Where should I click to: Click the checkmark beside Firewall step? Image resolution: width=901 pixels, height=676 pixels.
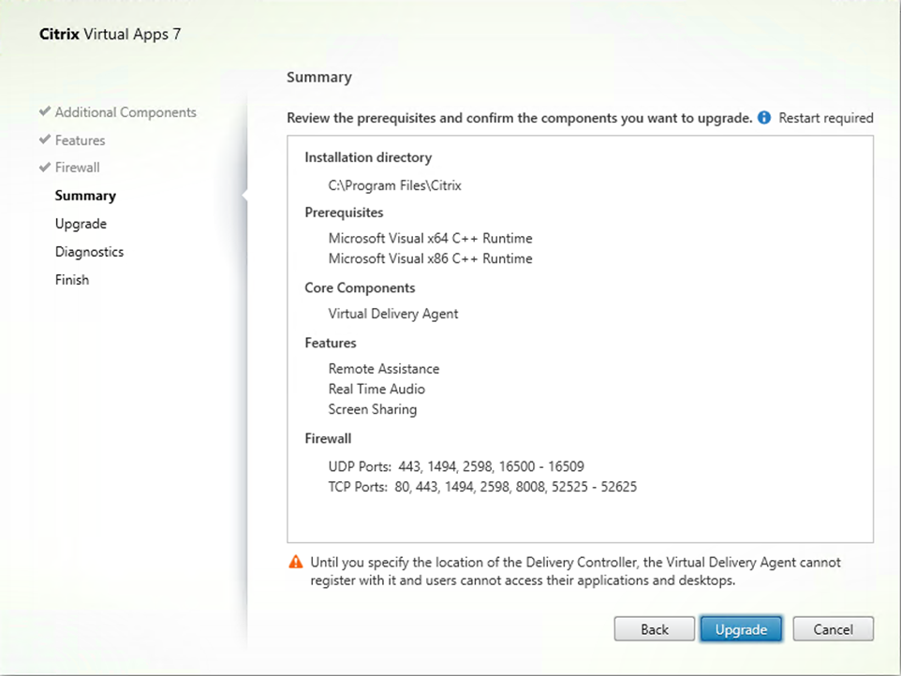(45, 168)
